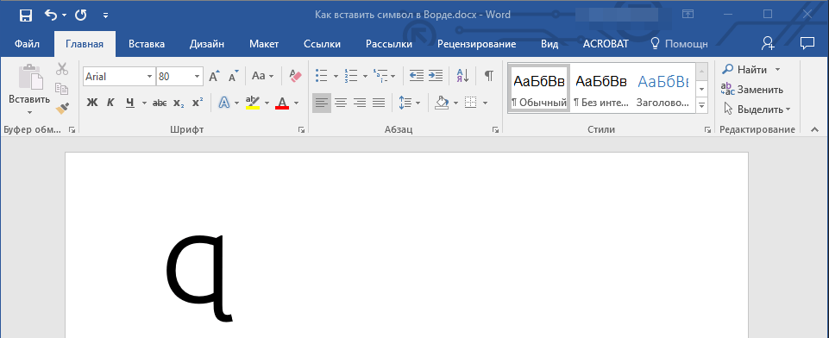The width and height of the screenshot is (829, 338).
Task: Toggle strikethrough abc formatting
Action: tap(159, 103)
